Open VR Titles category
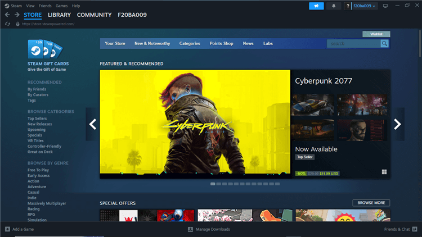Screen dimensions: 422x237 (x=35, y=141)
